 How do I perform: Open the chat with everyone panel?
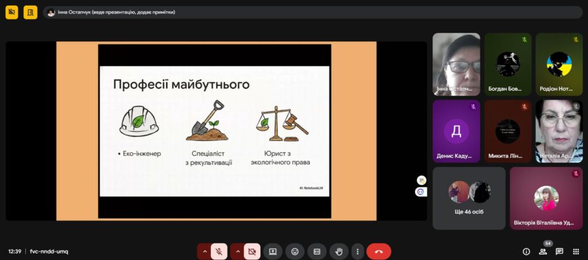559,251
